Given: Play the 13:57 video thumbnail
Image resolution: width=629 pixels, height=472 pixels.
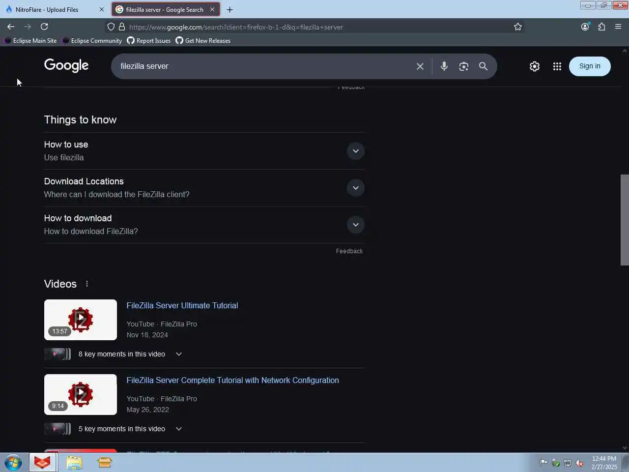Looking at the screenshot, I should point(81,320).
